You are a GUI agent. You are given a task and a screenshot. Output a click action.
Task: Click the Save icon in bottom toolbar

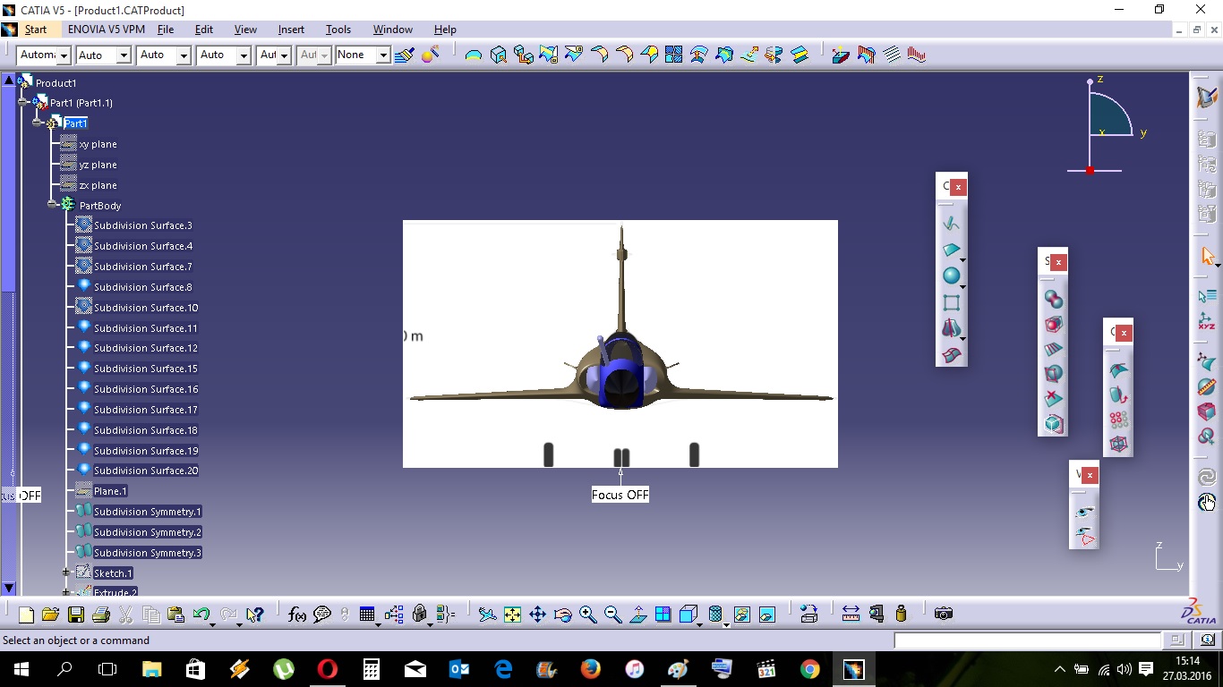coord(75,615)
